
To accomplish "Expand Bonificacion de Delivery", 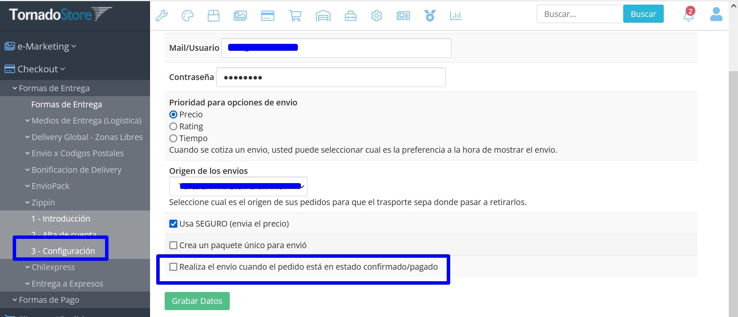I will click(x=73, y=170).
